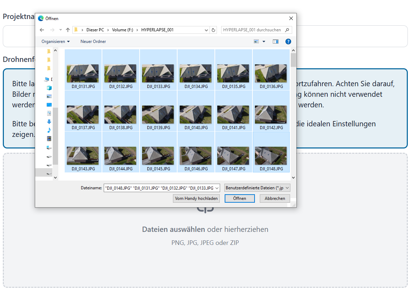This screenshot has width=411, height=291.
Task: Open the Downloads folder in sidebar
Action: [x=49, y=122]
